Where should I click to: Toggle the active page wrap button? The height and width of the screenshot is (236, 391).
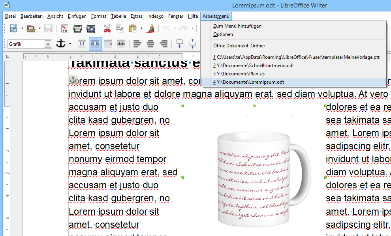click(x=95, y=44)
